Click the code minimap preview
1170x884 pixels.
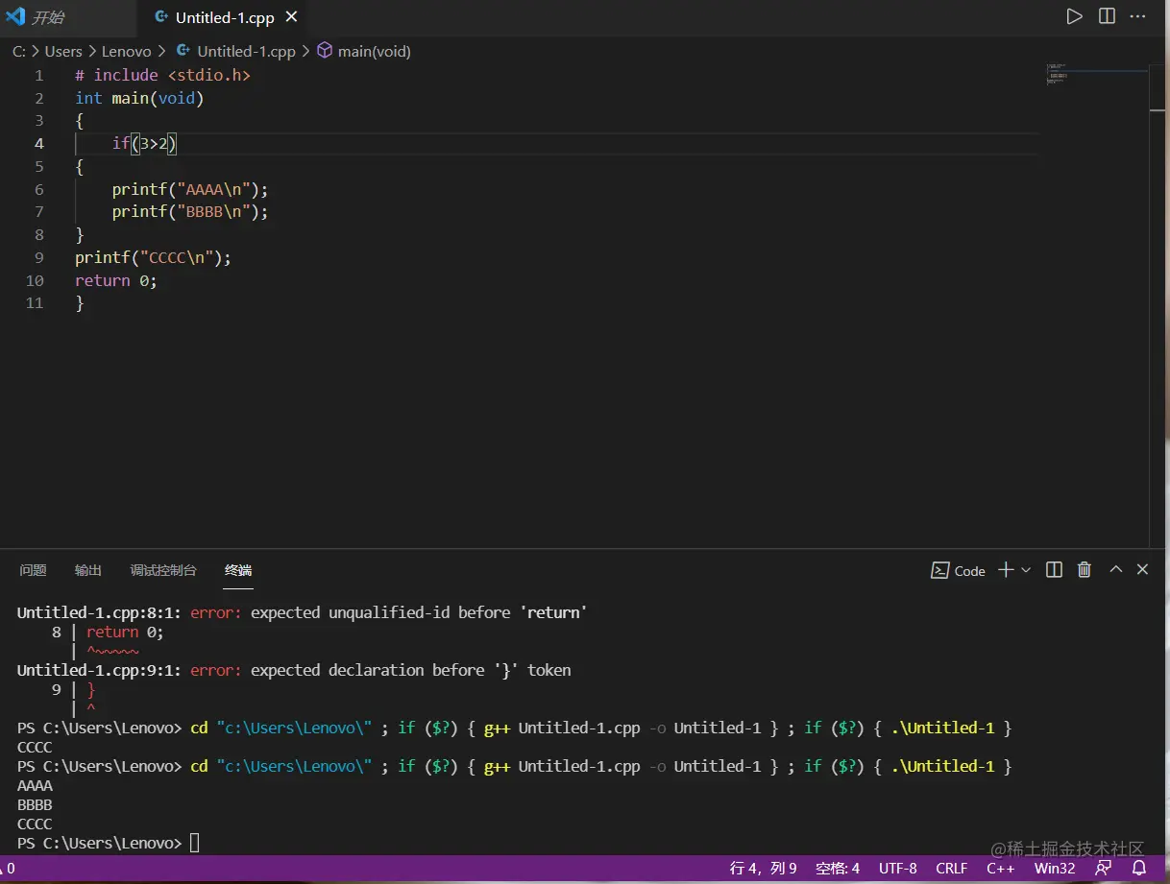[1057, 75]
